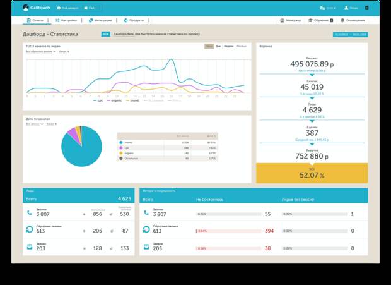The height and width of the screenshot is (285, 391).
Task: Open the Обучение training section
Action: click(319, 20)
